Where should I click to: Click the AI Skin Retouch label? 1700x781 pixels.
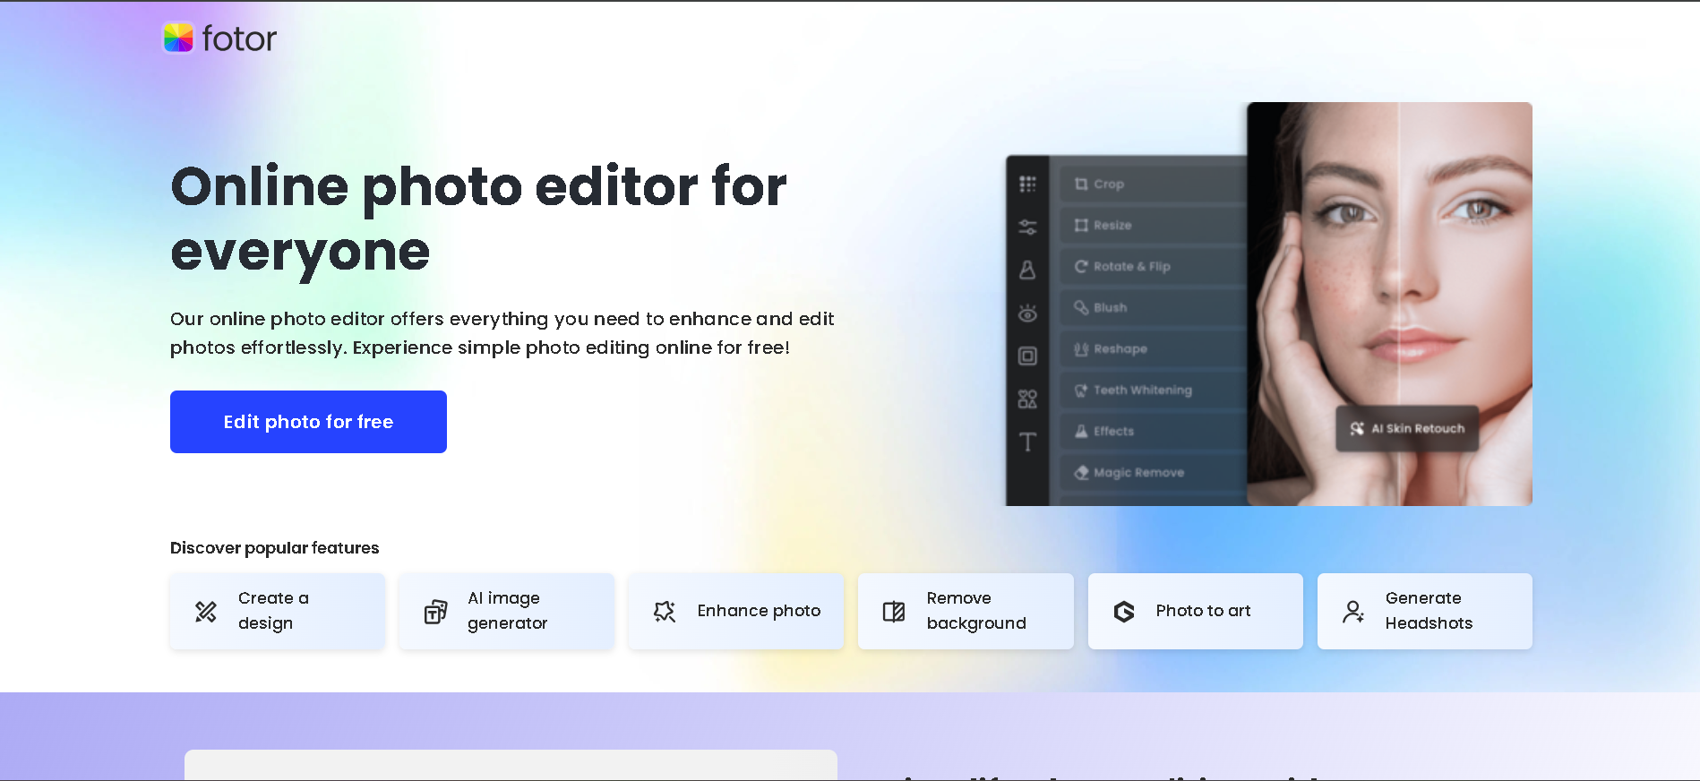tap(1407, 428)
